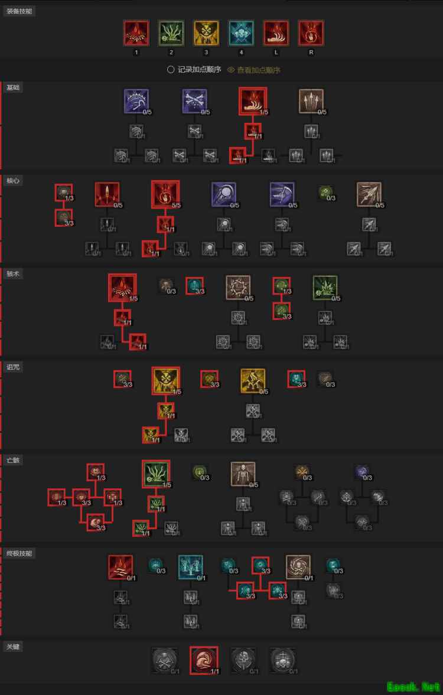This screenshot has height=695, width=443.
Task: Click the 查看加点顺序 link text
Action: [x=259, y=70]
